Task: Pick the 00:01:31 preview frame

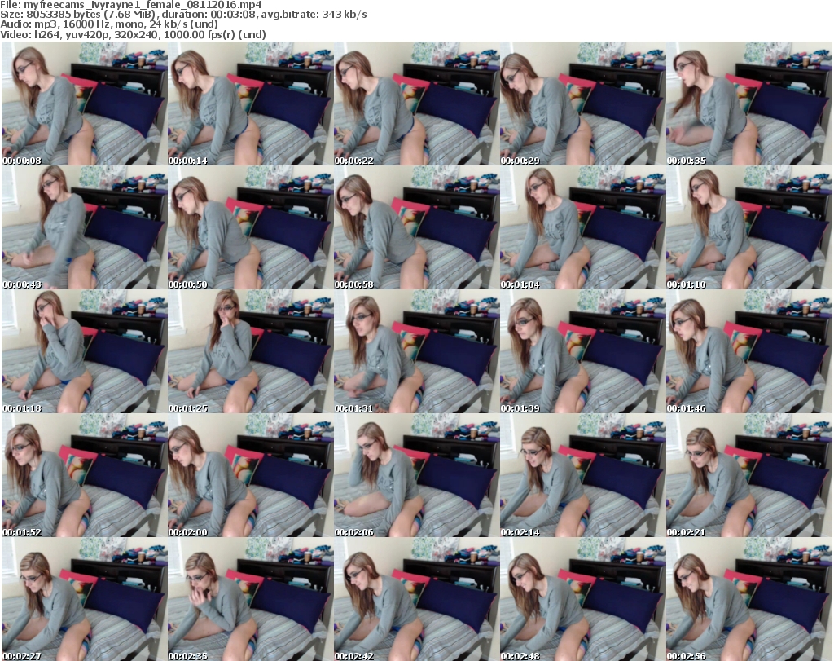Action: pyautogui.click(x=416, y=352)
